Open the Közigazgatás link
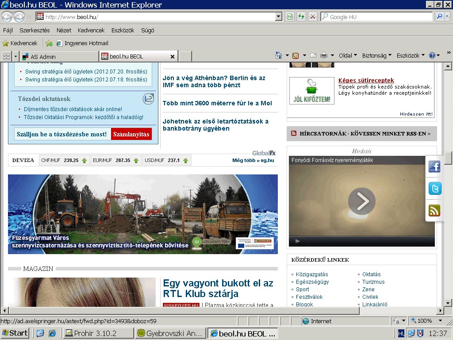This screenshot has width=453, height=340. (312, 274)
